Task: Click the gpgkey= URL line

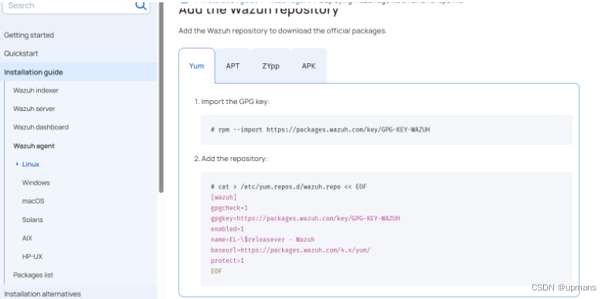Action: (x=305, y=219)
